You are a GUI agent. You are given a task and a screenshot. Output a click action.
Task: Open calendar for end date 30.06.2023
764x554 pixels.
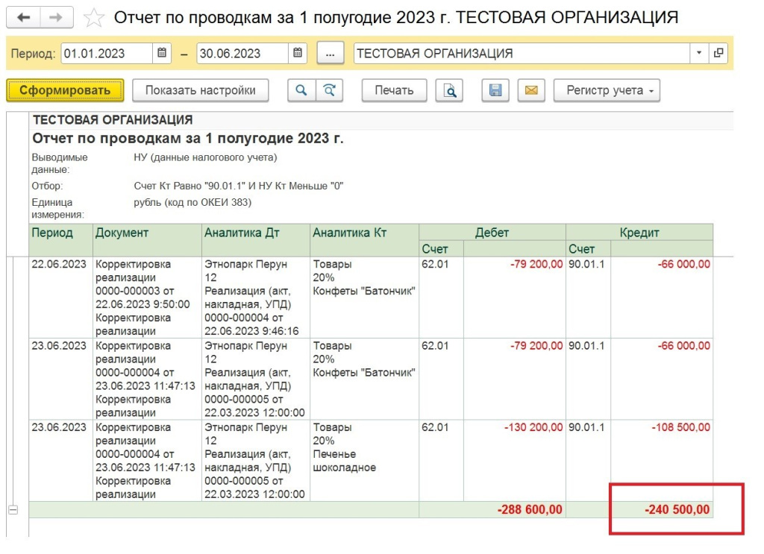tap(298, 53)
